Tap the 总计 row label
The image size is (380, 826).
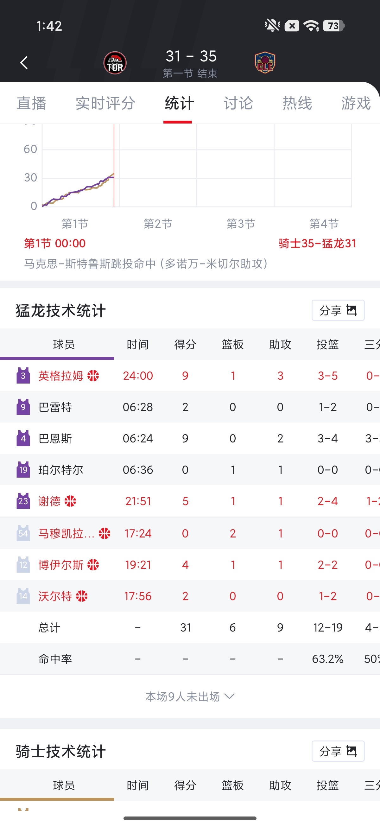[49, 627]
